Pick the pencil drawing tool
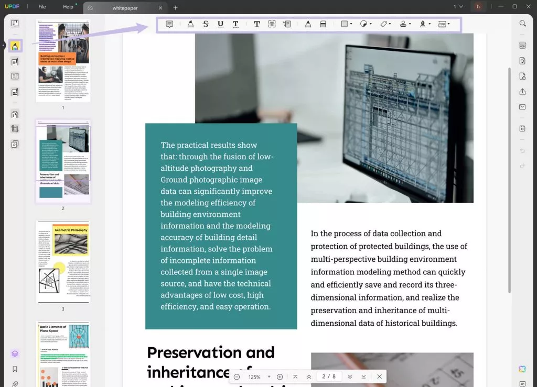Viewport: 537px width, 387px height. 308,24
